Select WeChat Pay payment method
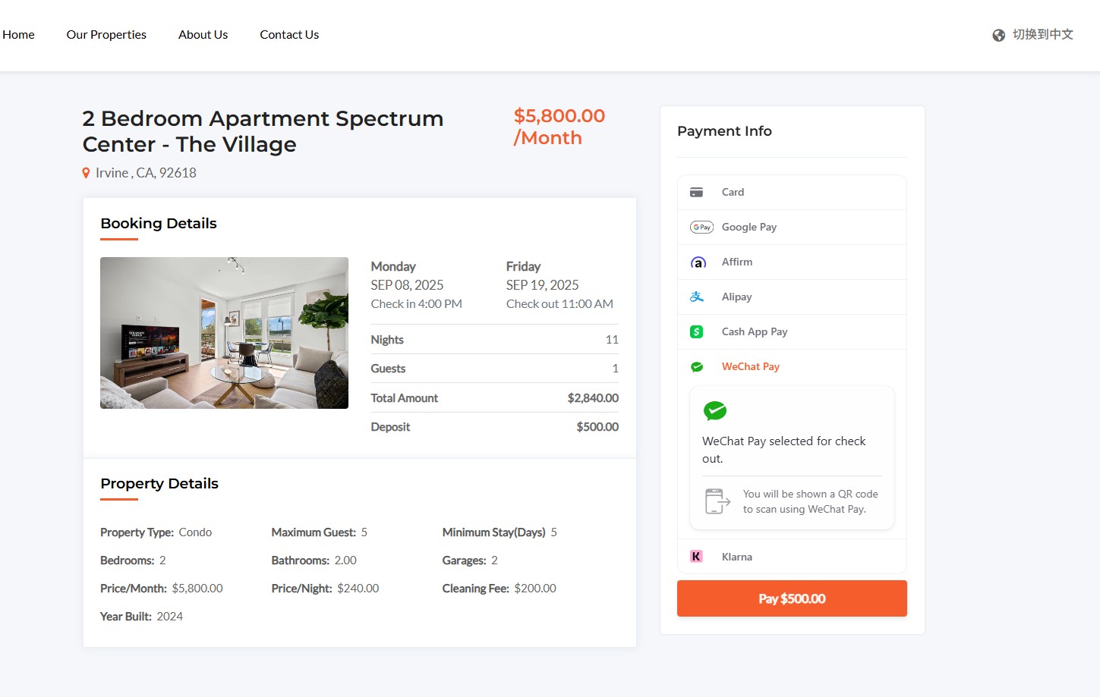 750,367
